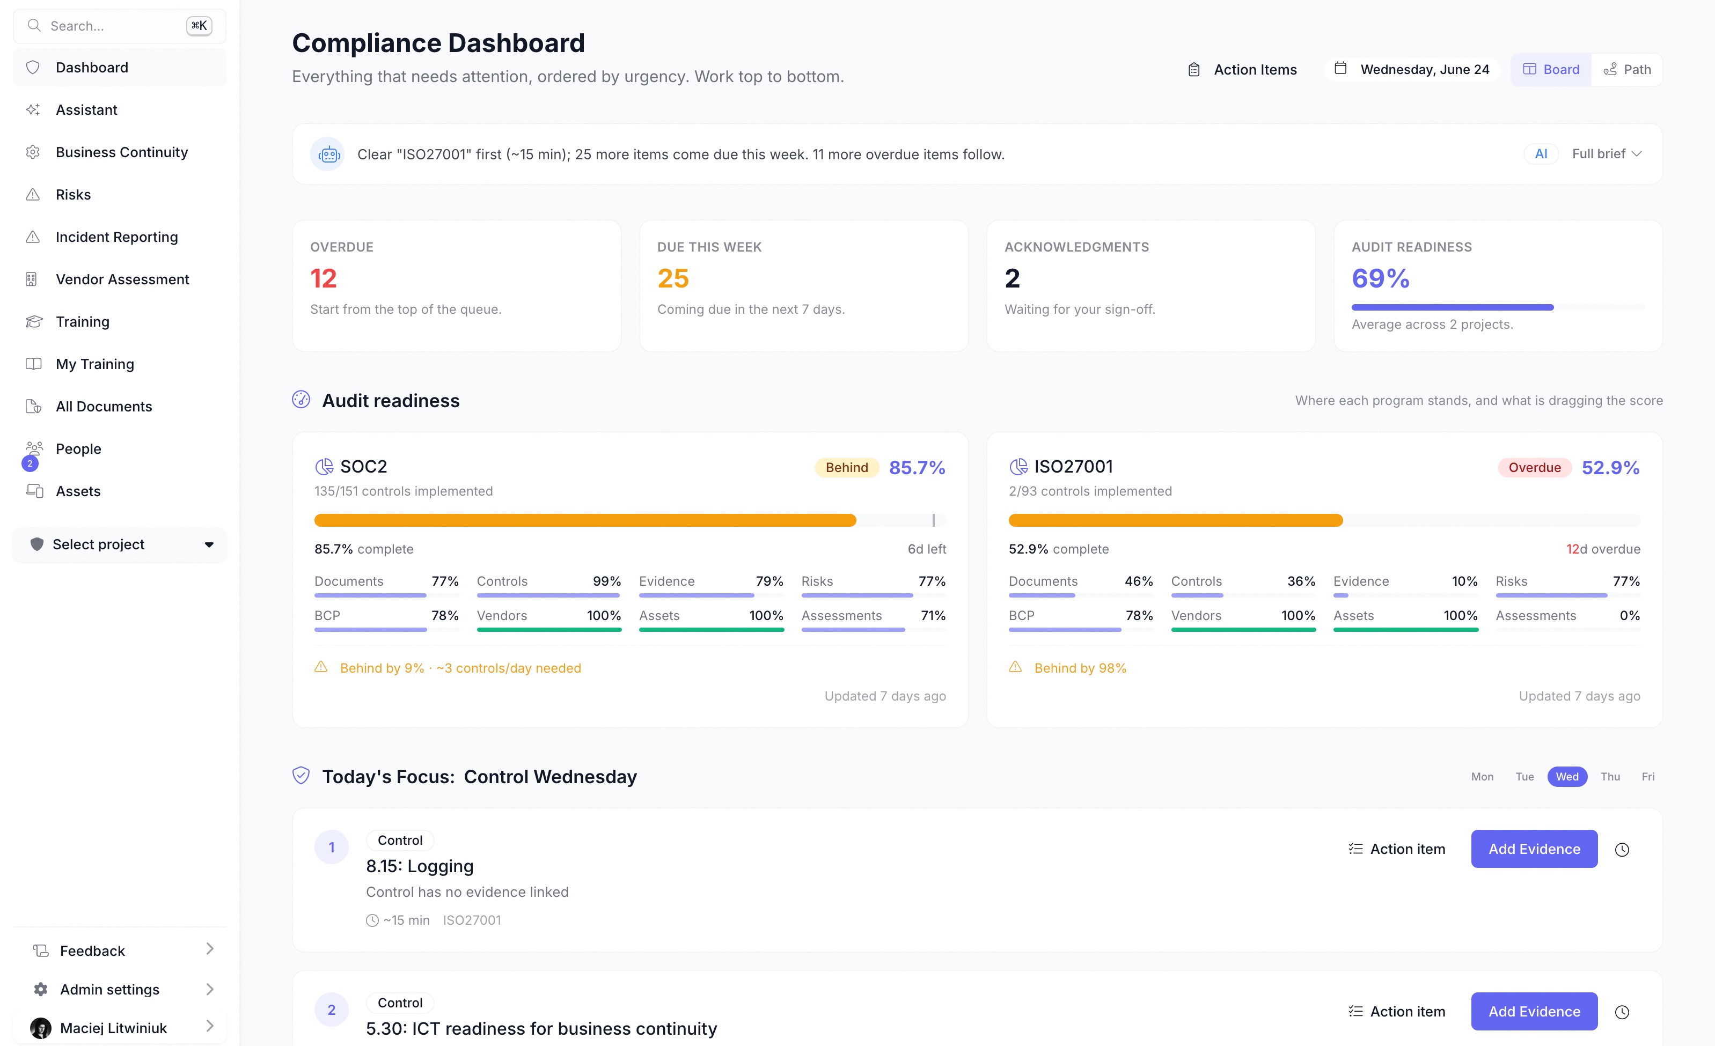Add Evidence for 8.15 Logging
This screenshot has width=1715, height=1046.
pyautogui.click(x=1535, y=849)
